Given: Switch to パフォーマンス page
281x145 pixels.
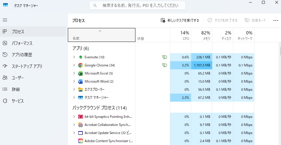Looking at the screenshot, I should click(x=33, y=43).
